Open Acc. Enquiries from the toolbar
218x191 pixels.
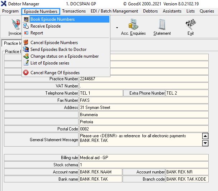pyautogui.click(x=133, y=27)
